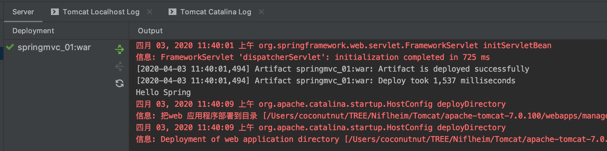The image size is (607, 151).
Task: Switch to the Server tab
Action: (x=23, y=12)
